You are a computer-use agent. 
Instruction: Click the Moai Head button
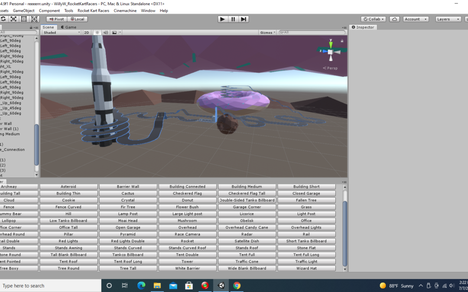(128, 221)
